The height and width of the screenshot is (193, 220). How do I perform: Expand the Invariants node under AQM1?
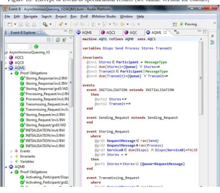point(11,156)
